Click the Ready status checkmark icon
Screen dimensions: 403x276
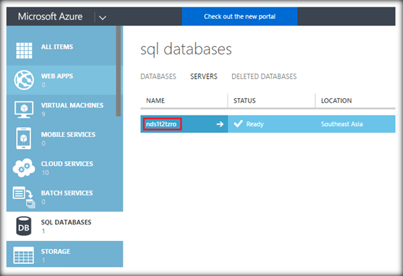(x=238, y=124)
